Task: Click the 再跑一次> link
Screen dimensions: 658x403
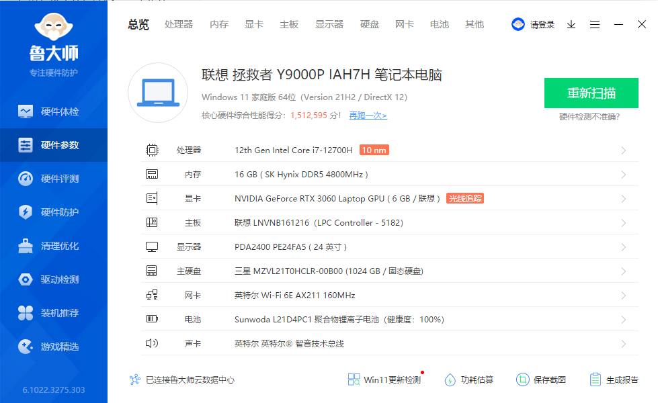Action: tap(368, 116)
